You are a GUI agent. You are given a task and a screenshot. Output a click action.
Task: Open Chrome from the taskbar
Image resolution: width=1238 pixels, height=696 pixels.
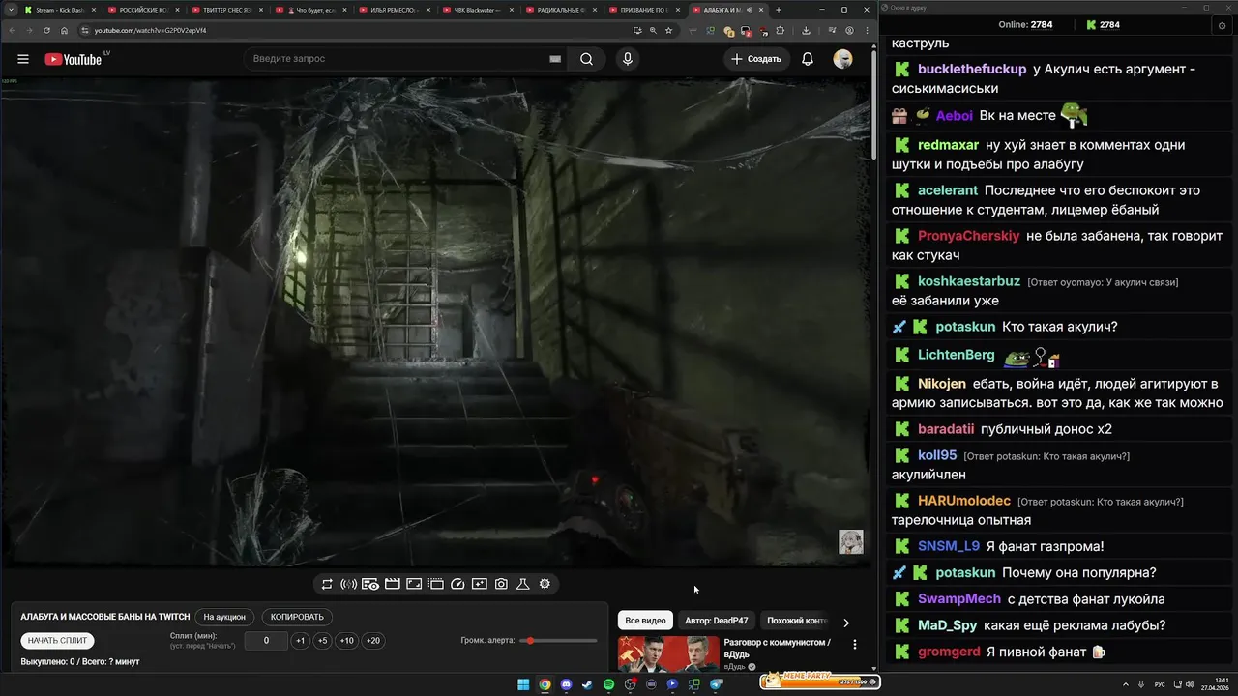click(545, 684)
